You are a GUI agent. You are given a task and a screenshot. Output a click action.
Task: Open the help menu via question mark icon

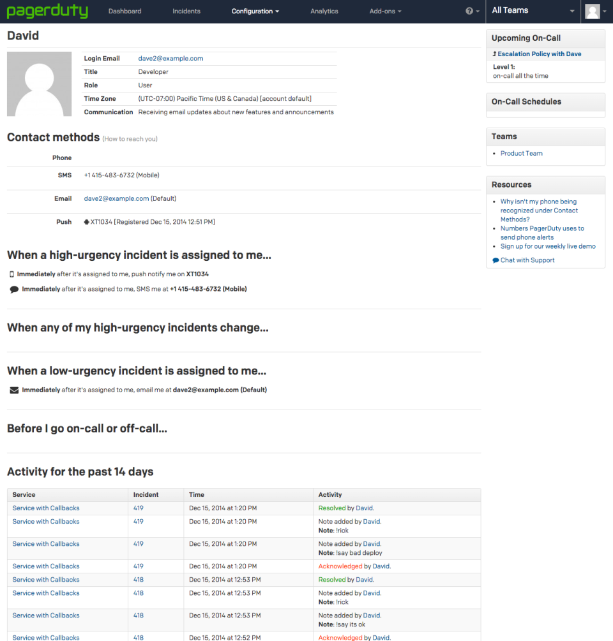[469, 11]
